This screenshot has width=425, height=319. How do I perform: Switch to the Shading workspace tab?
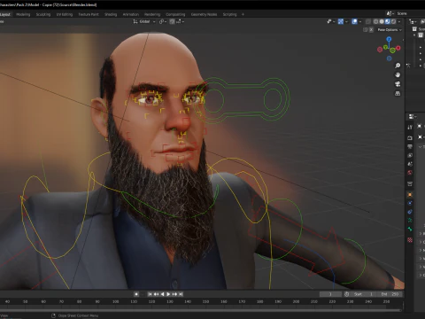pos(111,14)
